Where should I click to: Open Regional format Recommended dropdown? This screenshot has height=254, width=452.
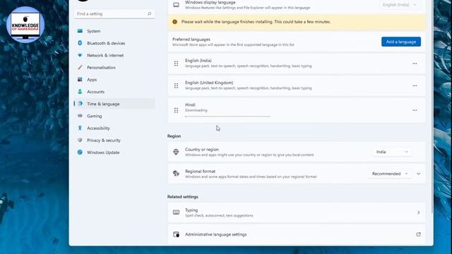coord(390,174)
